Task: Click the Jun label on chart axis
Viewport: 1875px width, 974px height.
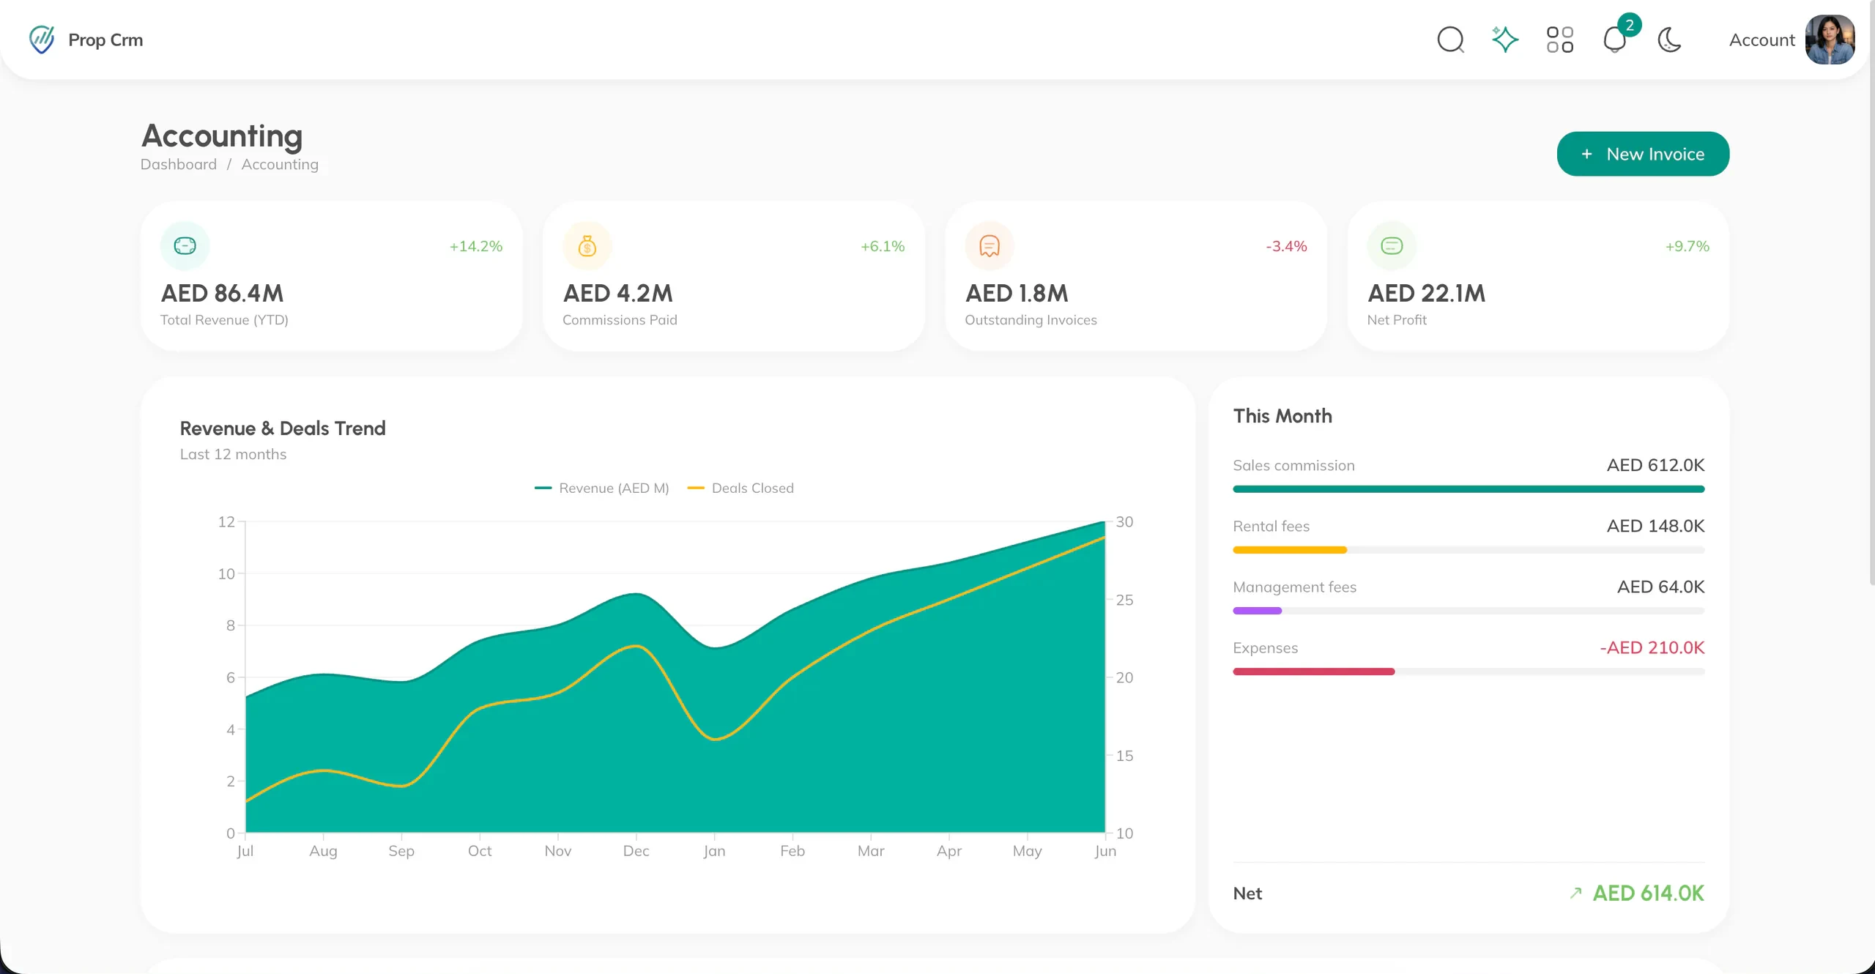Action: [x=1105, y=851]
